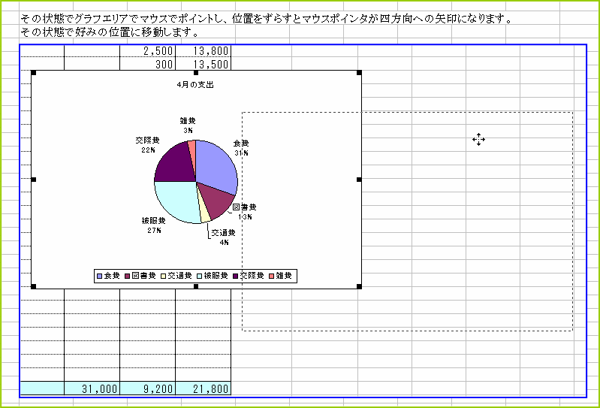
Task: Click the 被服費 27% data label
Action: (154, 225)
